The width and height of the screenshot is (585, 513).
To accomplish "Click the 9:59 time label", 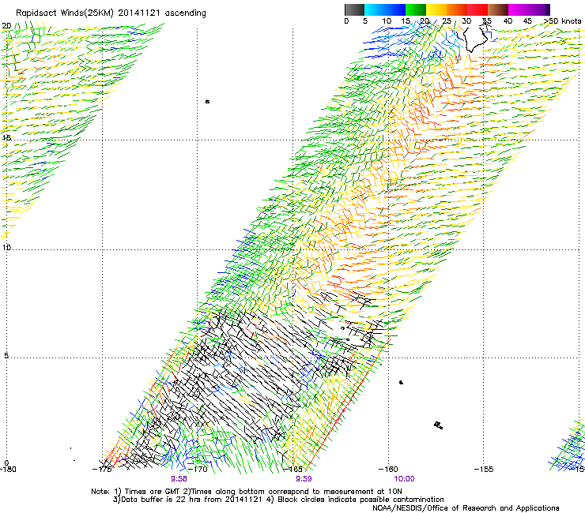I will pyautogui.click(x=304, y=479).
